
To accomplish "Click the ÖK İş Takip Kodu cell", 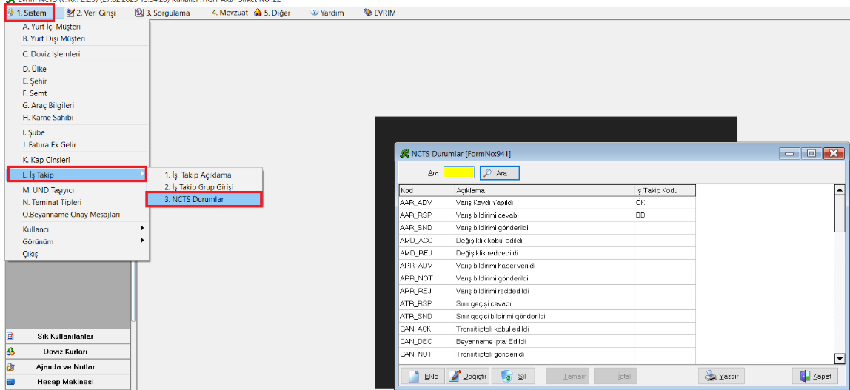I will pos(665,203).
